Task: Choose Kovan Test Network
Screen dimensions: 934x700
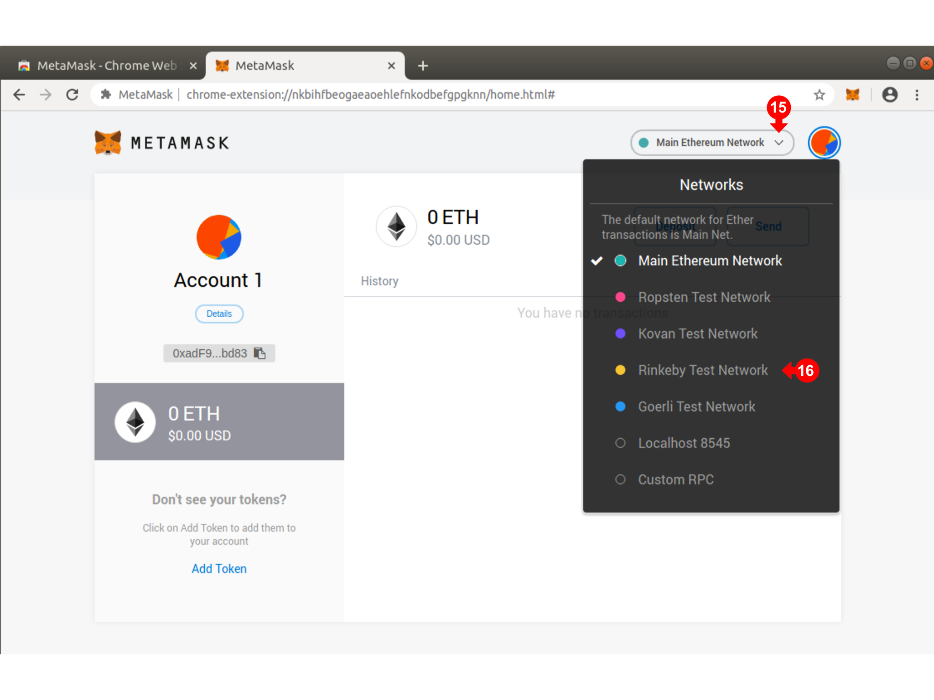Action: [711, 334]
